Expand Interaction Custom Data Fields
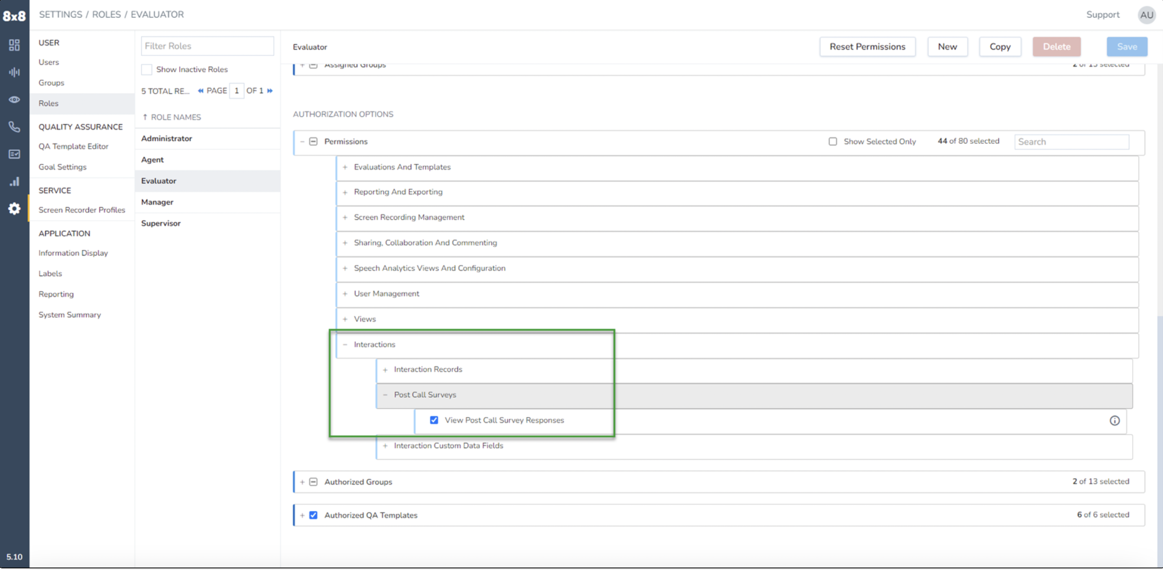The width and height of the screenshot is (1163, 570). click(x=385, y=446)
